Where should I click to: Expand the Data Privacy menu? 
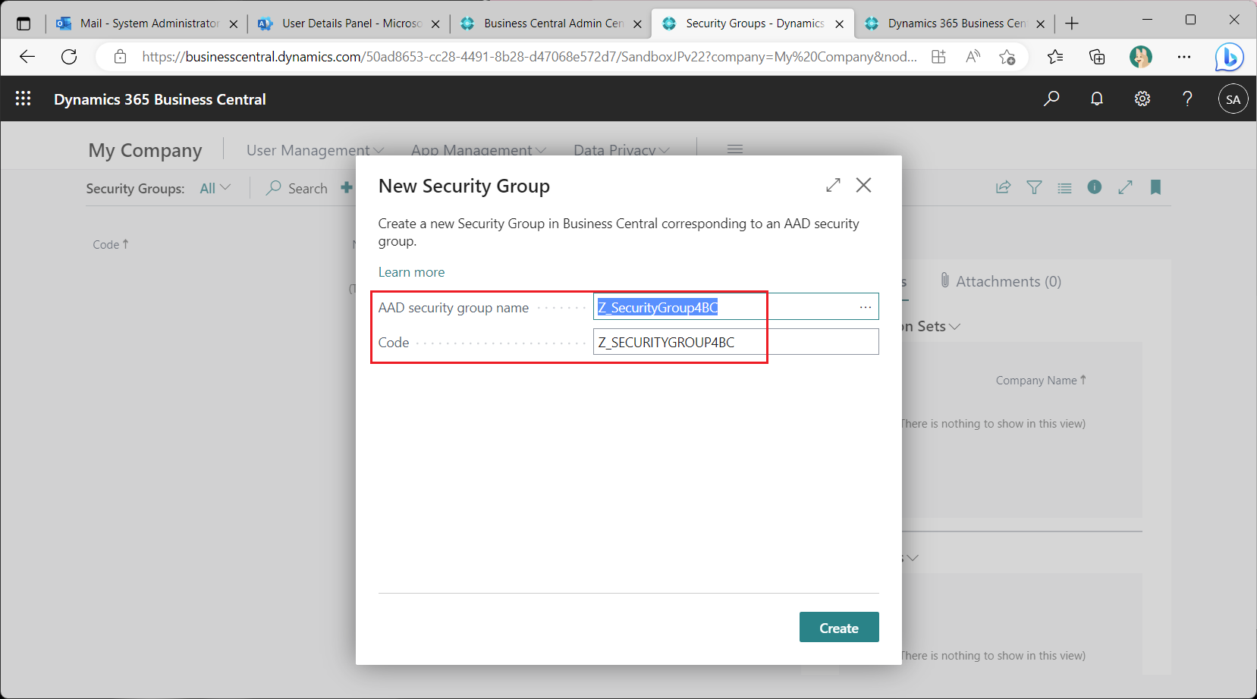pyautogui.click(x=621, y=150)
